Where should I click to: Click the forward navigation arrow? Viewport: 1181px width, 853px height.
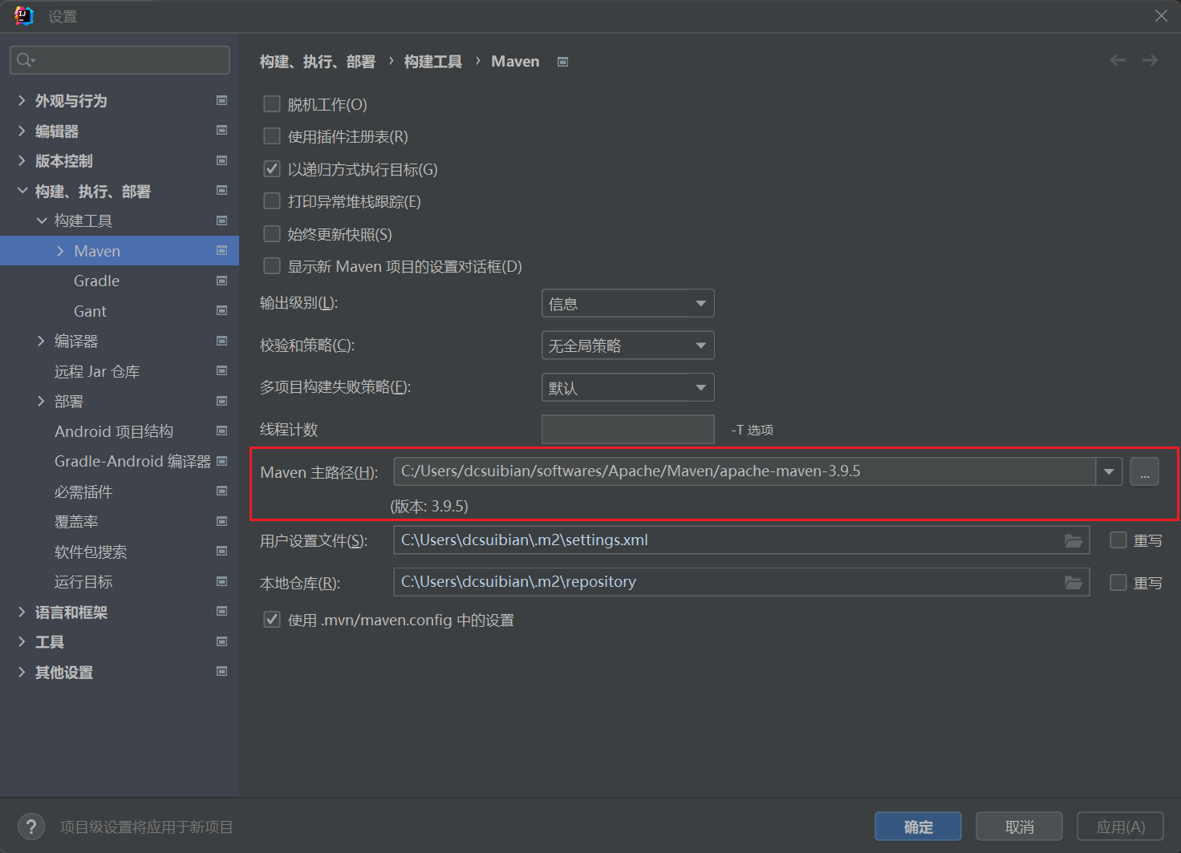[1150, 60]
